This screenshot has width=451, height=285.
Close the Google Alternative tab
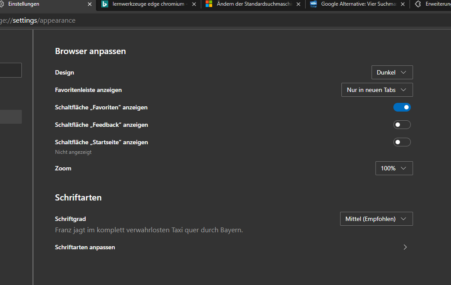click(x=403, y=4)
